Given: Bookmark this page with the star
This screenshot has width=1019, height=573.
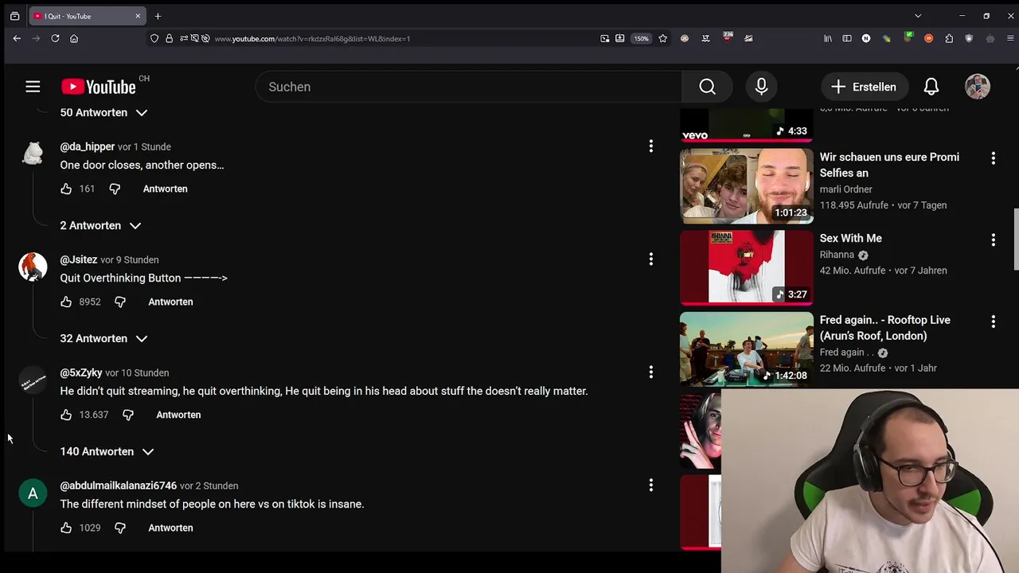Looking at the screenshot, I should pos(662,38).
